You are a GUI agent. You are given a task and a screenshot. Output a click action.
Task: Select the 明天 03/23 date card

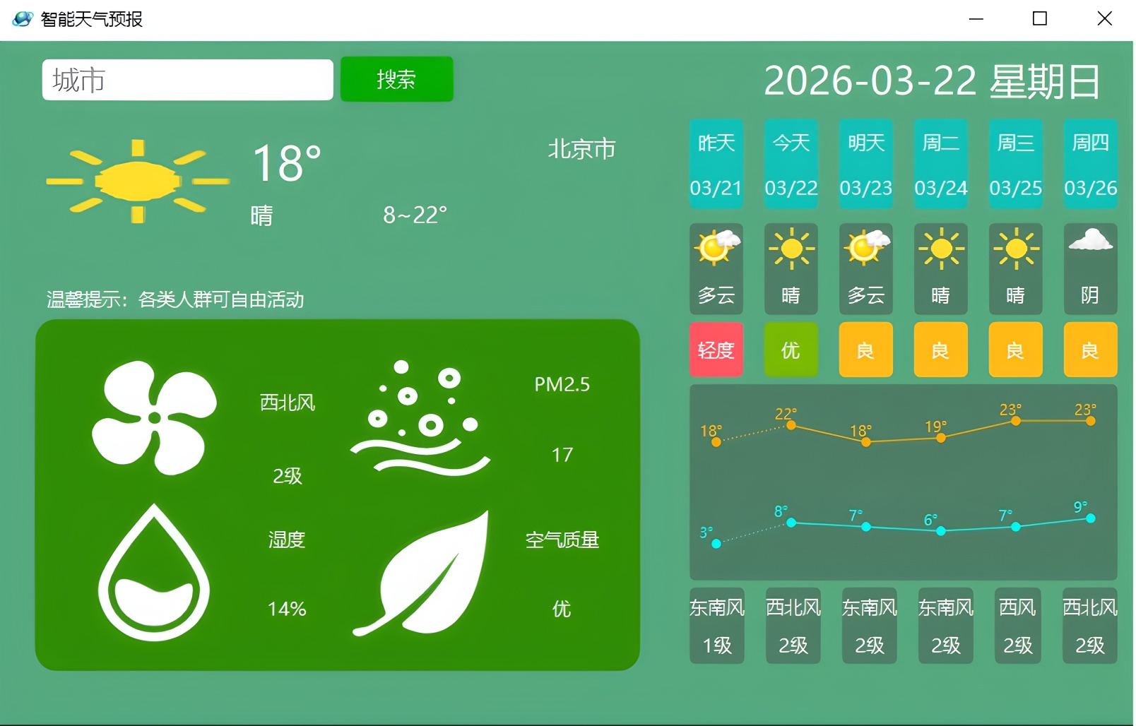point(866,164)
